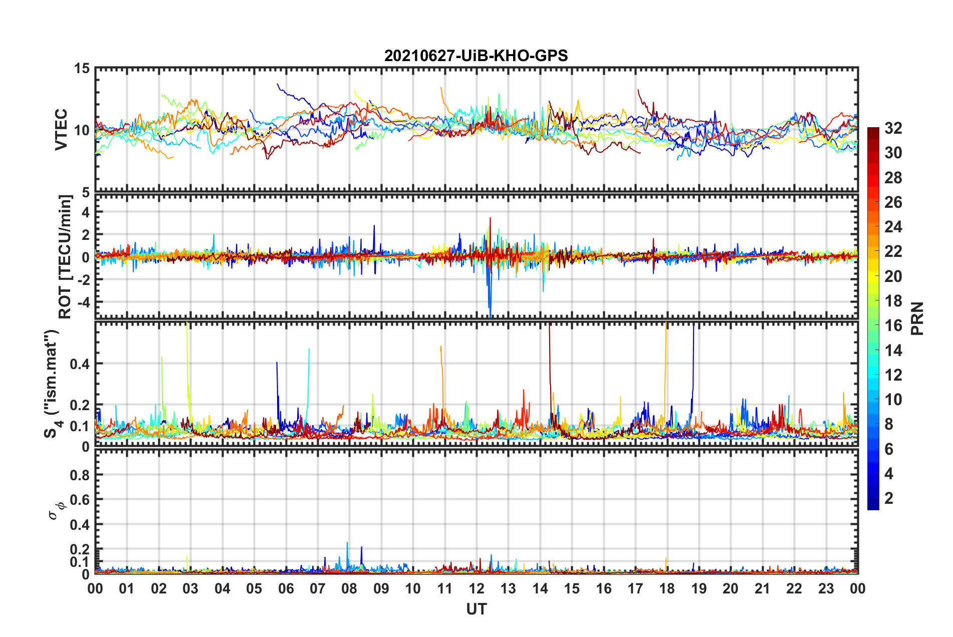
Task: Click VTEC y-axis tick 15
Action: click(82, 68)
